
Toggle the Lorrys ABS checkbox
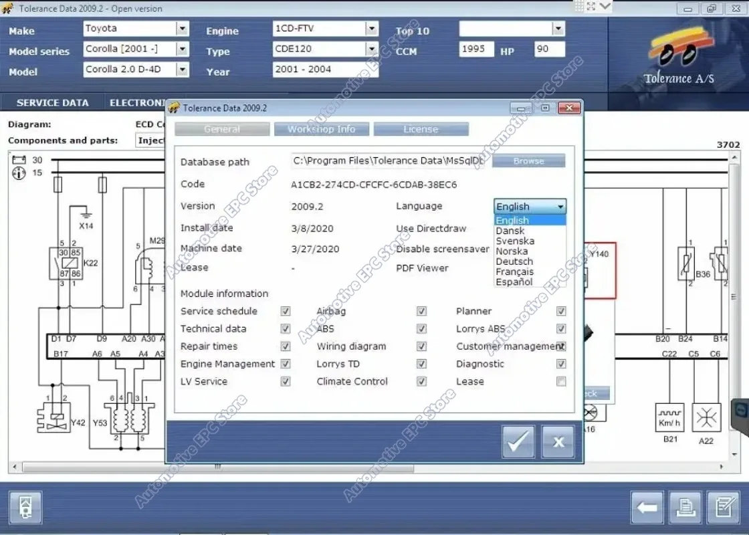tap(561, 328)
